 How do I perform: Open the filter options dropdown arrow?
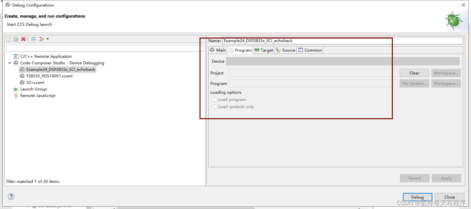coord(47,39)
